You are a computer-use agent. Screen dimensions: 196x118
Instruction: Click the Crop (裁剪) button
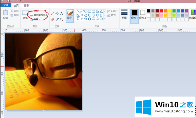tap(34, 11)
